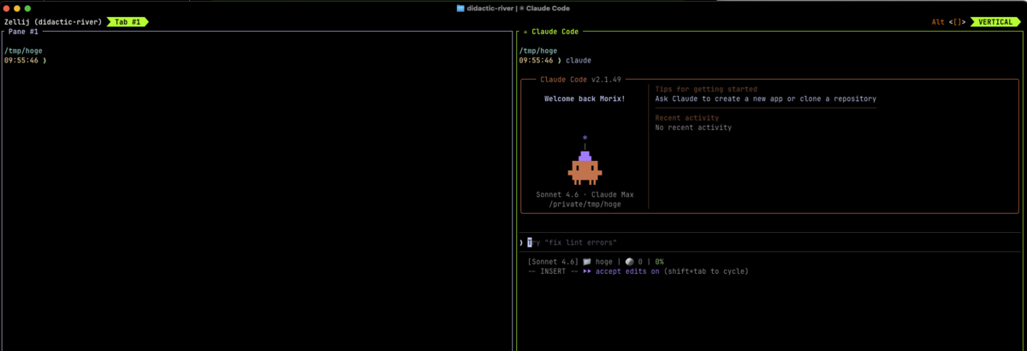The image size is (1027, 351).
Task: Click the double-arrow accept edits icon
Action: (588, 271)
